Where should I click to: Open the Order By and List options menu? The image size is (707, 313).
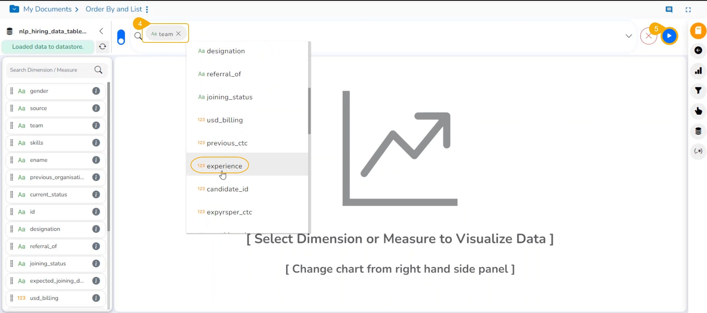tap(147, 10)
